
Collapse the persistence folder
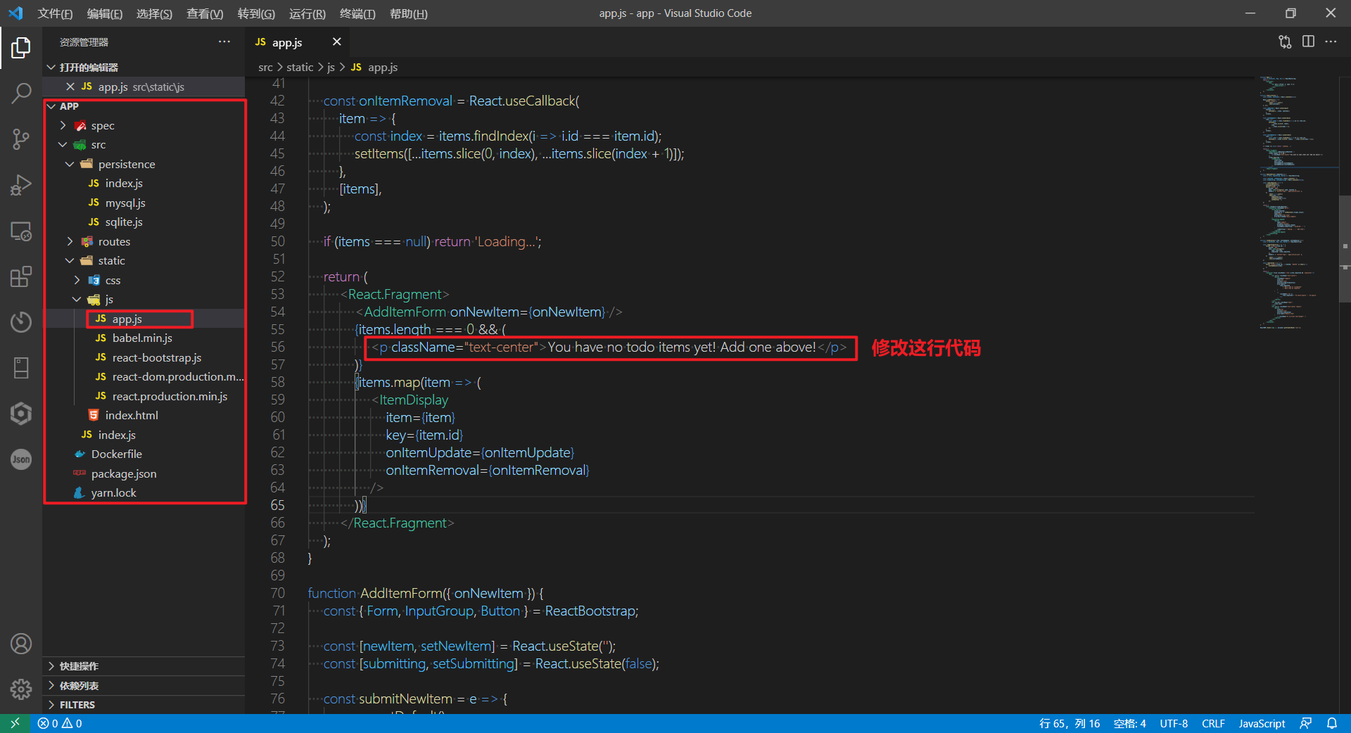click(x=126, y=165)
